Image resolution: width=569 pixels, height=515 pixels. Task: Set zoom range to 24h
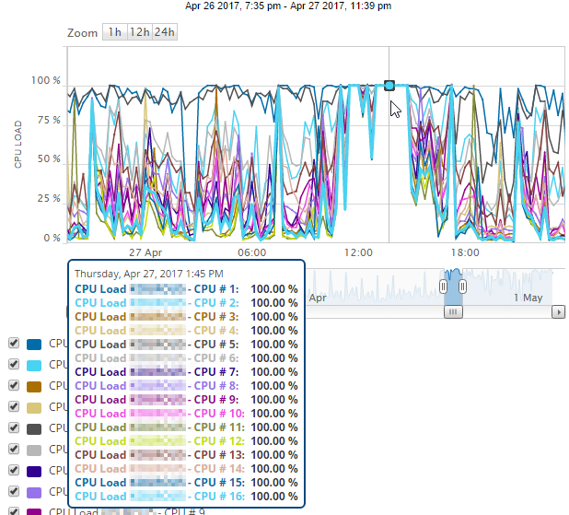coord(165,32)
